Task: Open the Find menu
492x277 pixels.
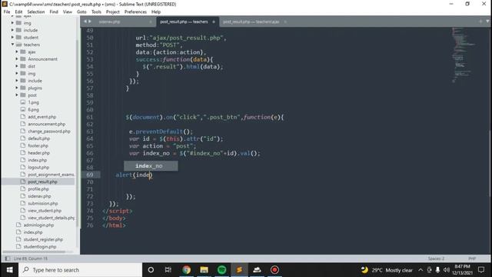Action: coord(54,12)
